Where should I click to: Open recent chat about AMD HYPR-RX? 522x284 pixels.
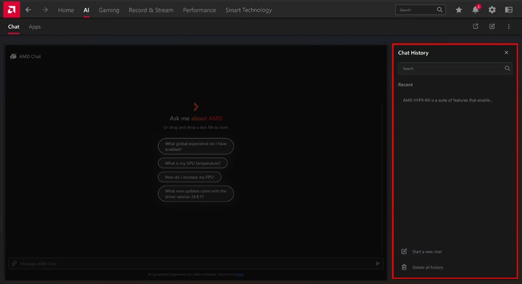point(447,100)
